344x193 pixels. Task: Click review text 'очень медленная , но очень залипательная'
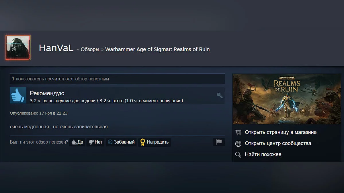click(58, 127)
